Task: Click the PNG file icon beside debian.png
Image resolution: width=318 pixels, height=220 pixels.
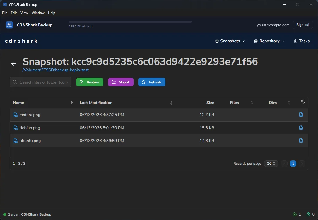Action: point(16,128)
